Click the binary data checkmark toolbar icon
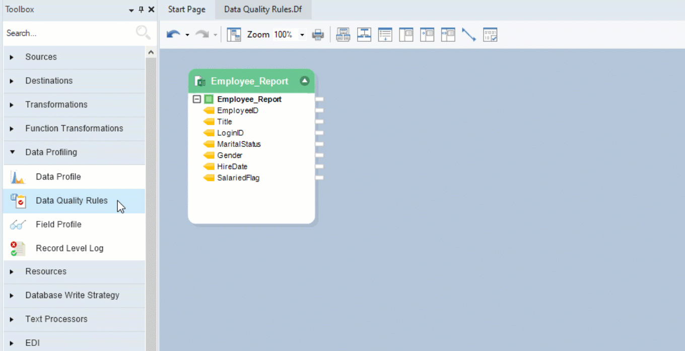Viewport: 685px width, 351px height. pyautogui.click(x=490, y=35)
